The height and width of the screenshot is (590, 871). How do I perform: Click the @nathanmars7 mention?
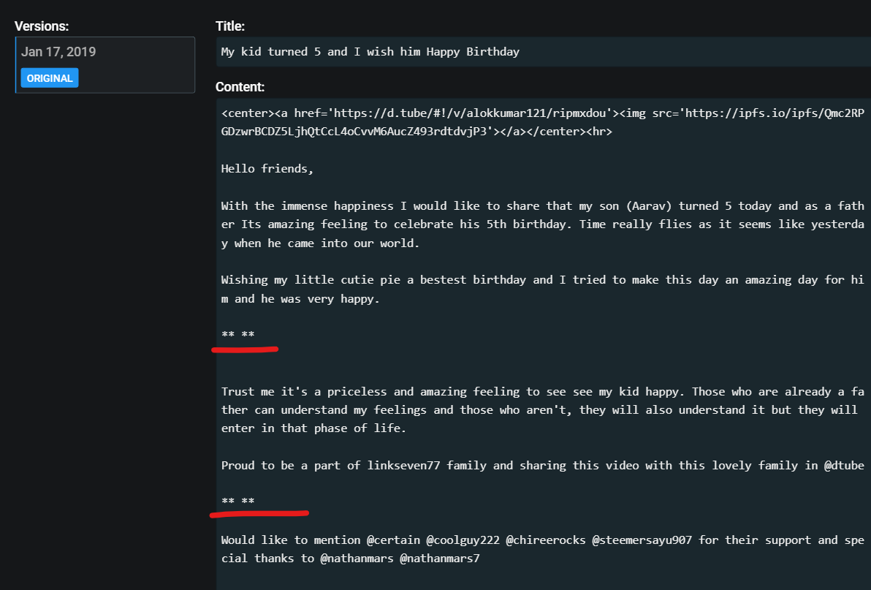(x=440, y=559)
